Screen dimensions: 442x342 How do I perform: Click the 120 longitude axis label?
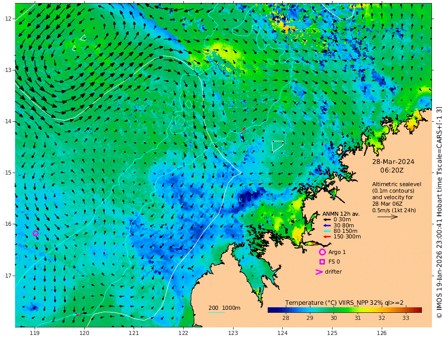84,333
